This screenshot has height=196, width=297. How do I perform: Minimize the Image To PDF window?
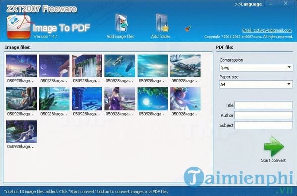pos(271,4)
